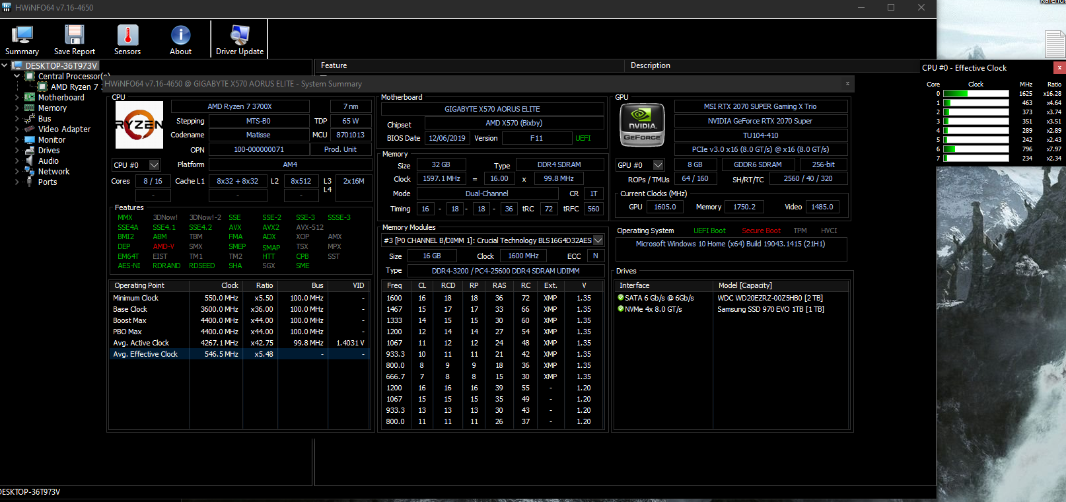Click the AVX2 feature label
The height and width of the screenshot is (502, 1066).
(x=271, y=227)
